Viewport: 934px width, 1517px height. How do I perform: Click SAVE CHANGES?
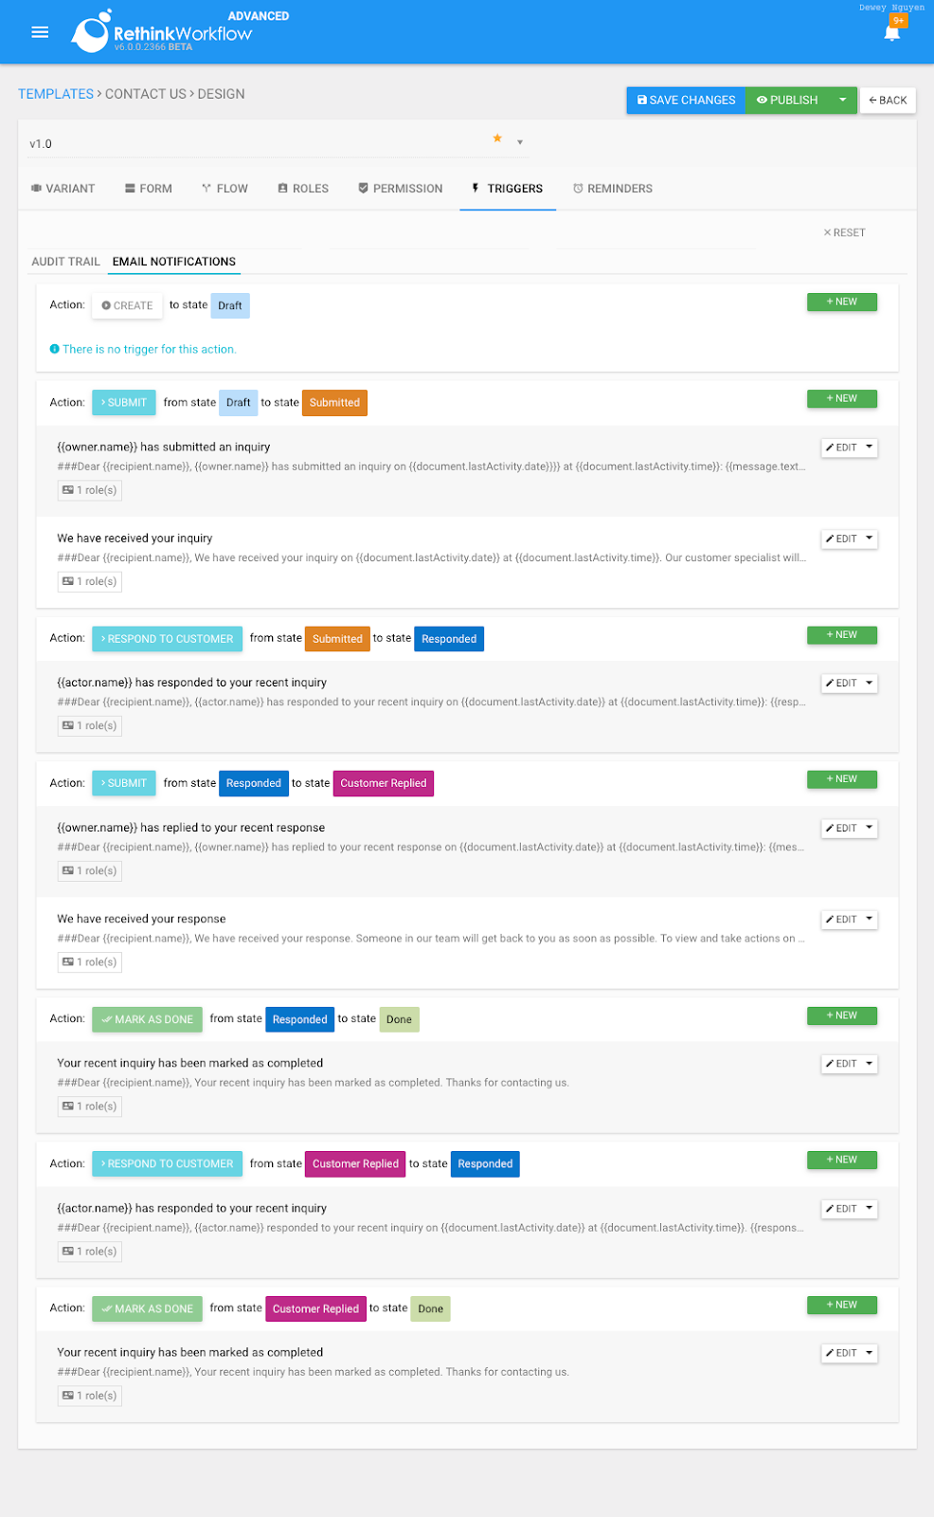(x=685, y=100)
